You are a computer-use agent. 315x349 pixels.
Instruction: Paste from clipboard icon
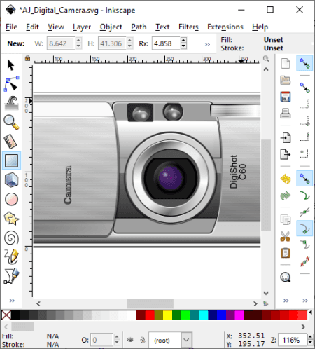(286, 253)
